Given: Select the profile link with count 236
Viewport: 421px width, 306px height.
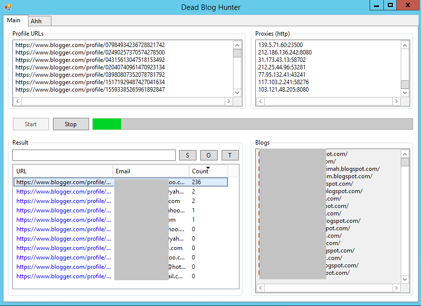Looking at the screenshot, I should (x=64, y=182).
